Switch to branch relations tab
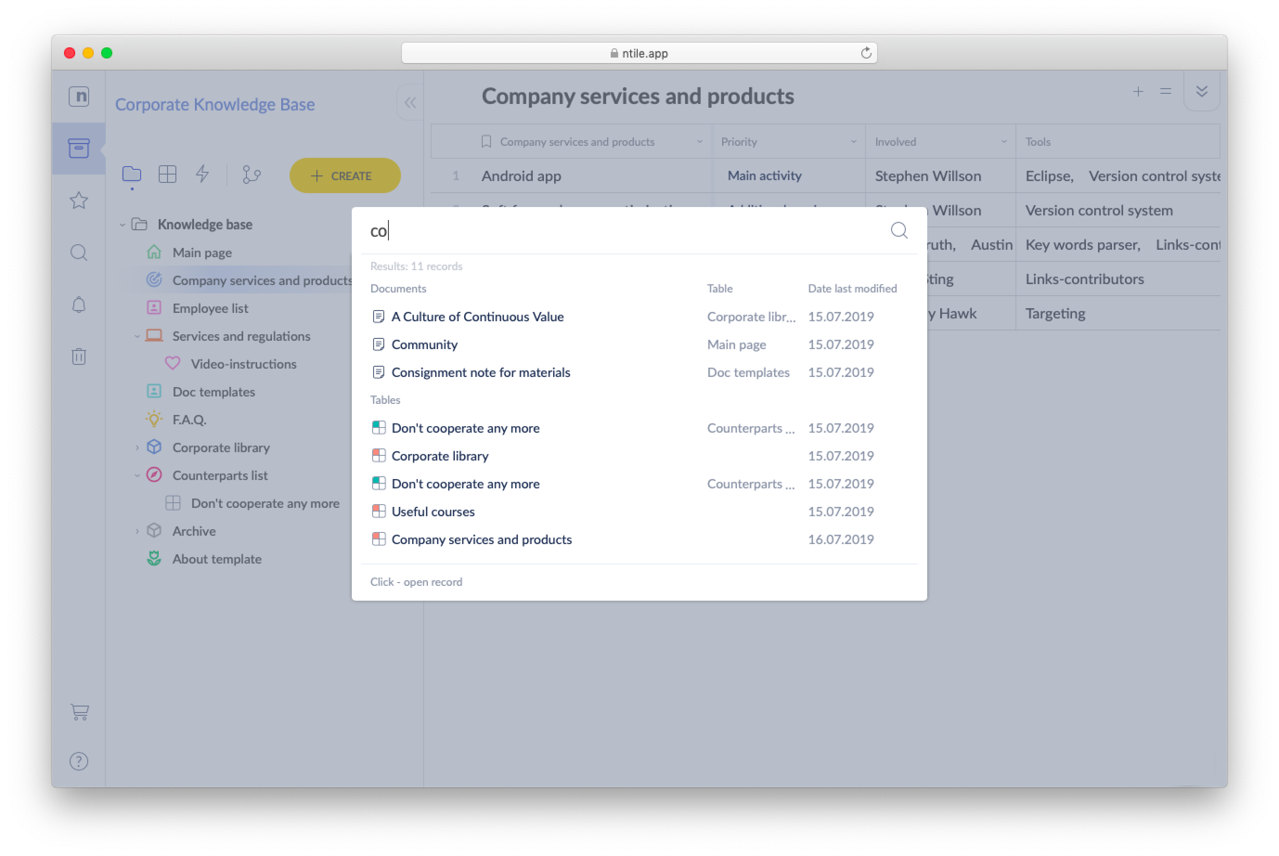The height and width of the screenshot is (856, 1279). click(251, 175)
